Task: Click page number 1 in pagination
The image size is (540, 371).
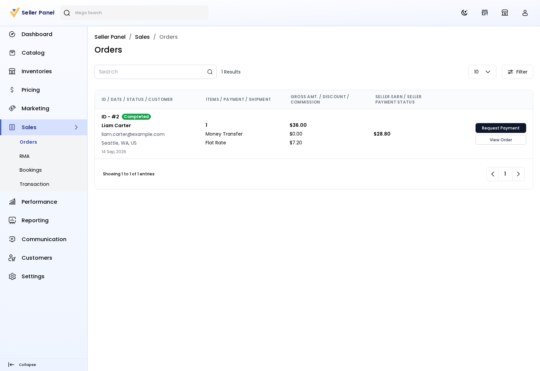Action: [505, 174]
